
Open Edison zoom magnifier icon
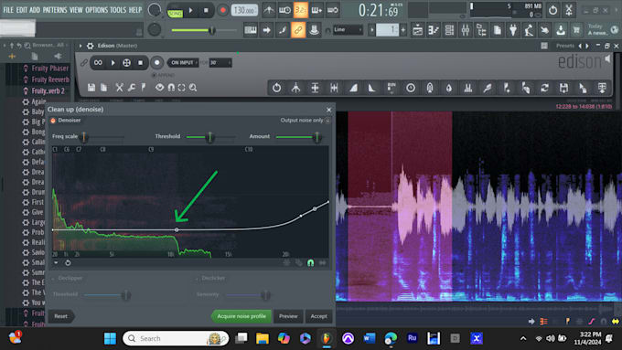pos(193,88)
